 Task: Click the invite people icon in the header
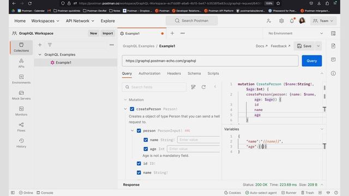click(269, 21)
